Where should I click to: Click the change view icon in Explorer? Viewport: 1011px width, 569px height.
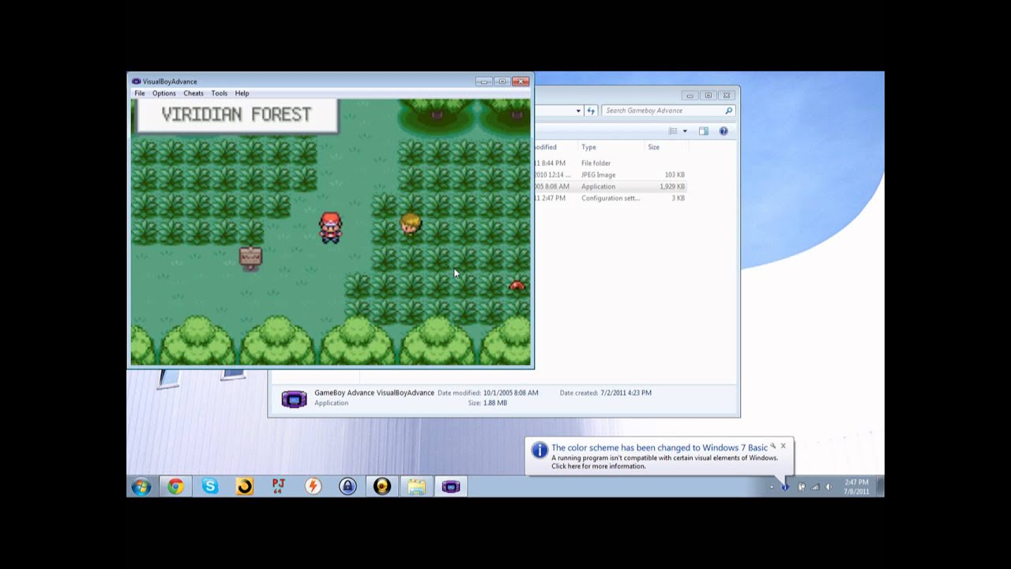pyautogui.click(x=673, y=131)
